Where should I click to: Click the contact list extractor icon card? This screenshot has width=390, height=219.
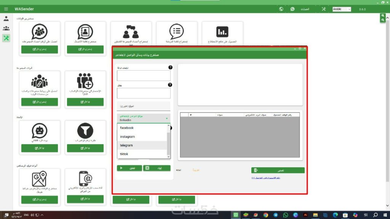coord(85,32)
